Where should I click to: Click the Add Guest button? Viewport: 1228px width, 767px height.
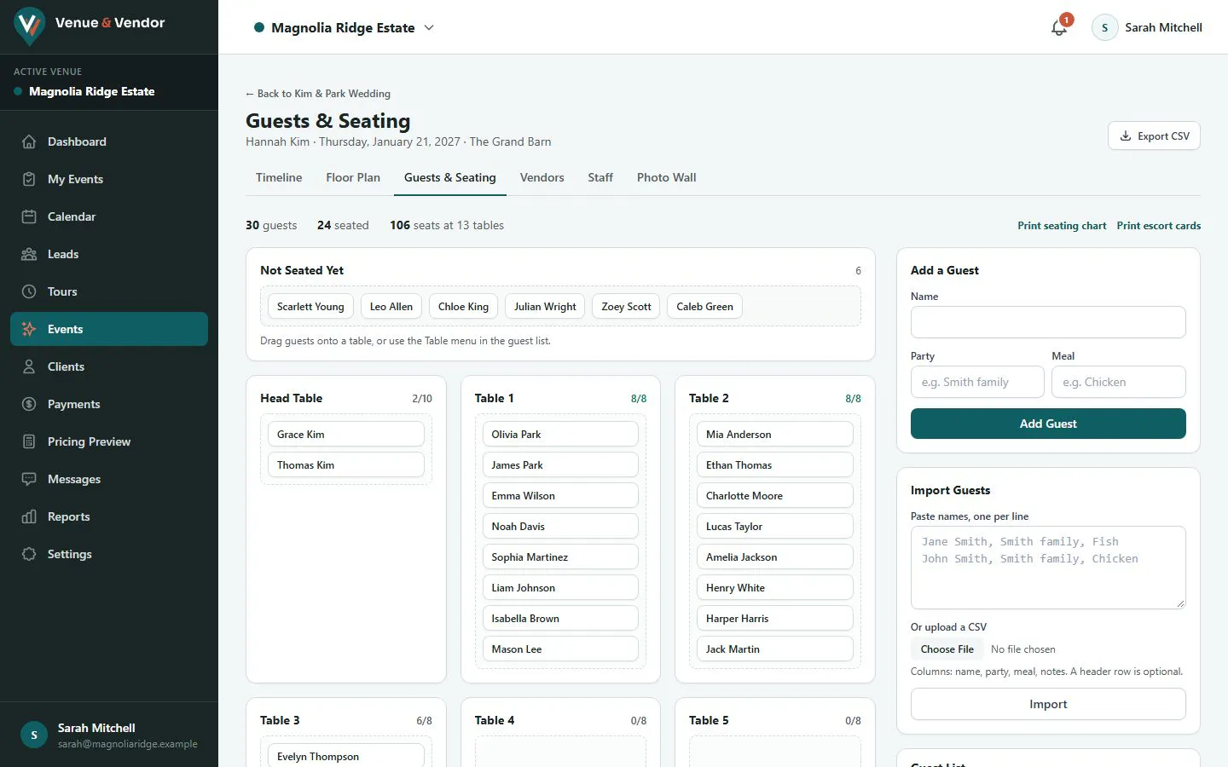(1048, 424)
